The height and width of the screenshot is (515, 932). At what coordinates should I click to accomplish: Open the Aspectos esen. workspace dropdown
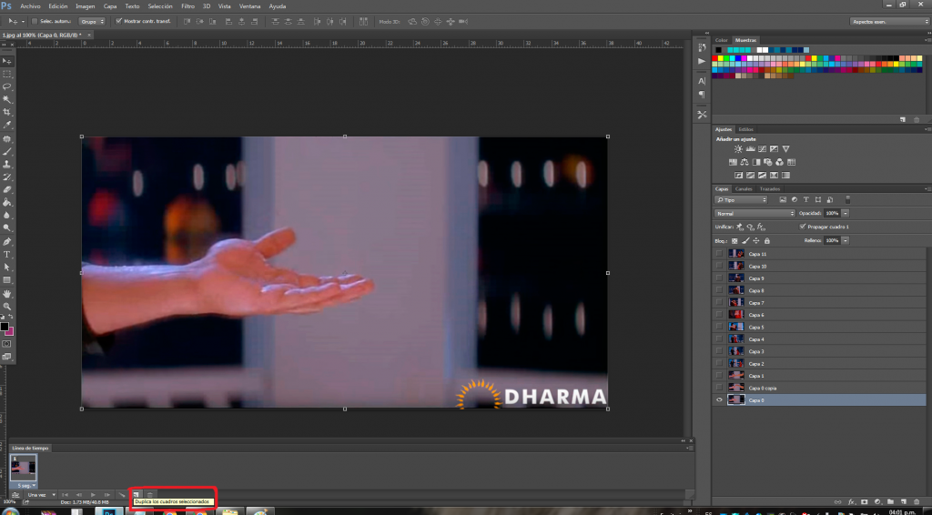pyautogui.click(x=888, y=22)
